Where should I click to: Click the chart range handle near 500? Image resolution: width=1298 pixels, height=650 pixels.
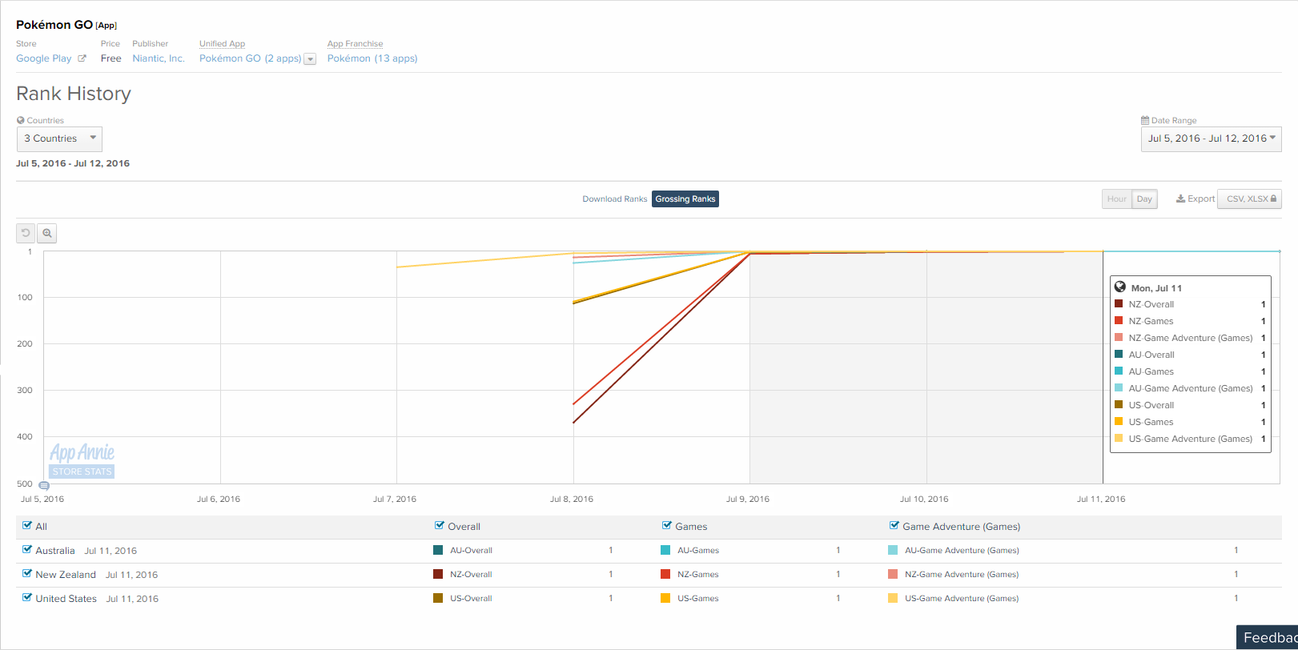tap(44, 485)
